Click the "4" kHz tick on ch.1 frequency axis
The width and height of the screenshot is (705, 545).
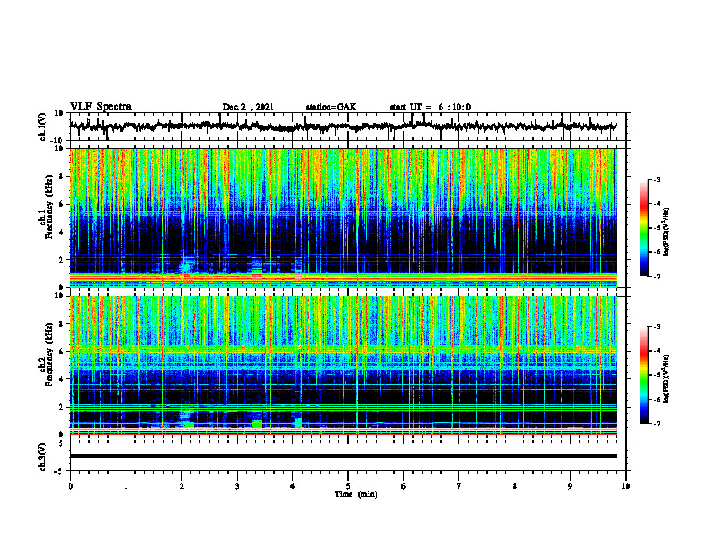click(62, 232)
